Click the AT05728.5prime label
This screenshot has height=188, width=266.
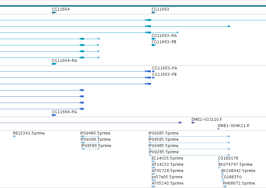tap(168, 171)
